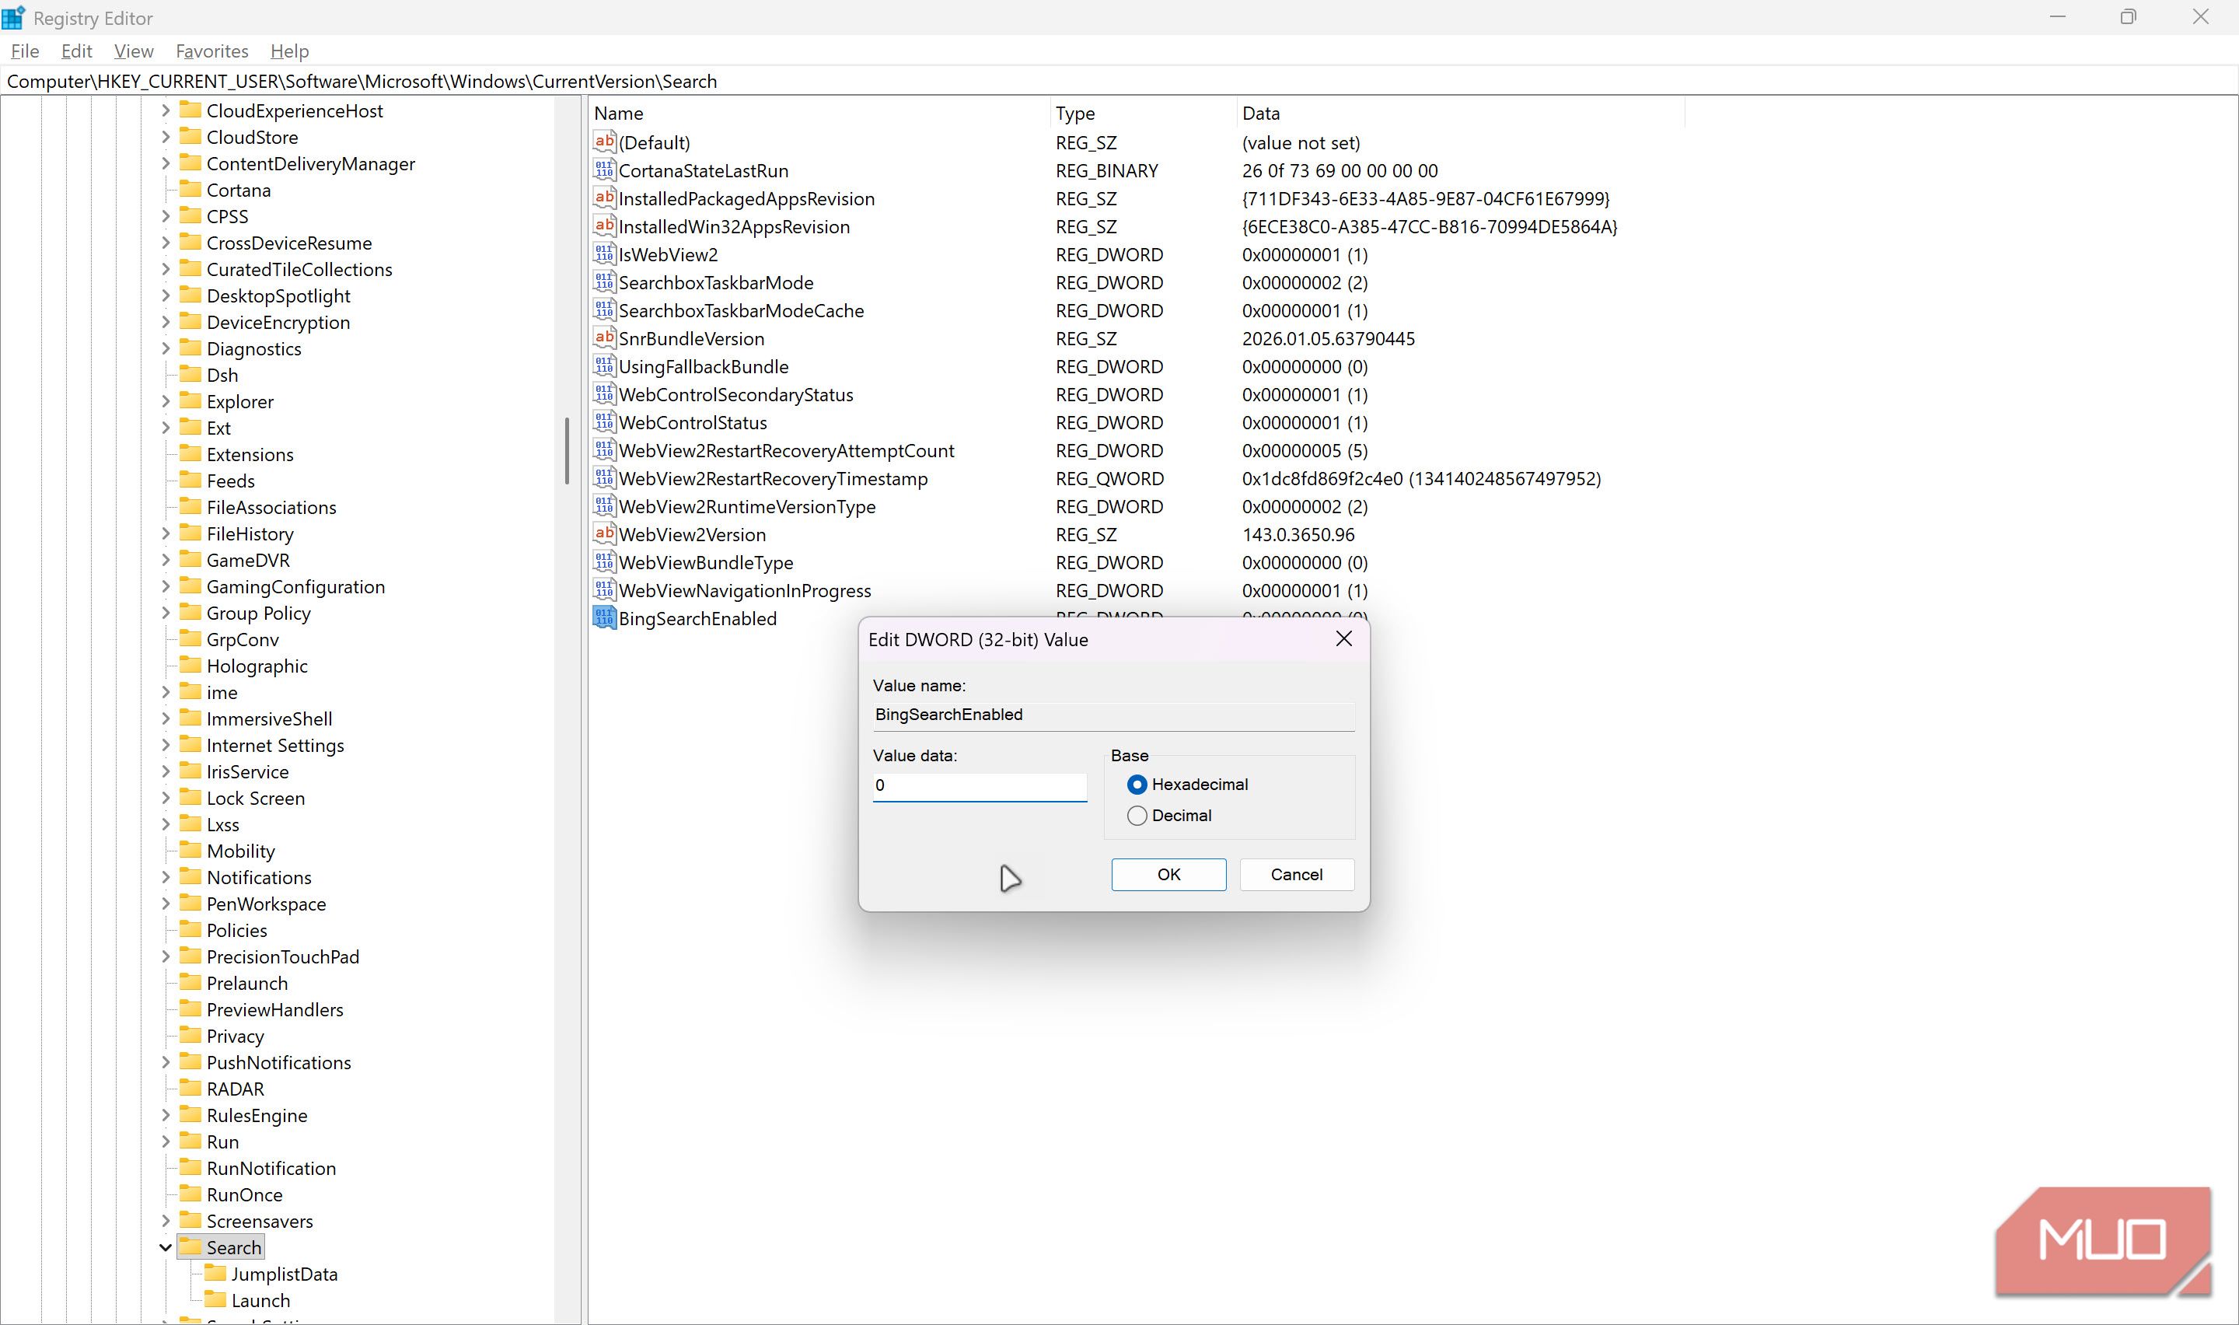Image resolution: width=2239 pixels, height=1325 pixels.
Task: Close the Edit DWORD dialog
Action: 1343,638
